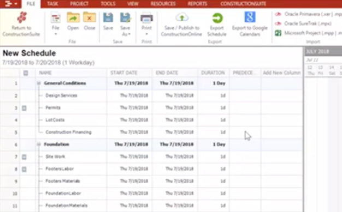
Task: Select the Design Services task name
Action: pos(61,95)
